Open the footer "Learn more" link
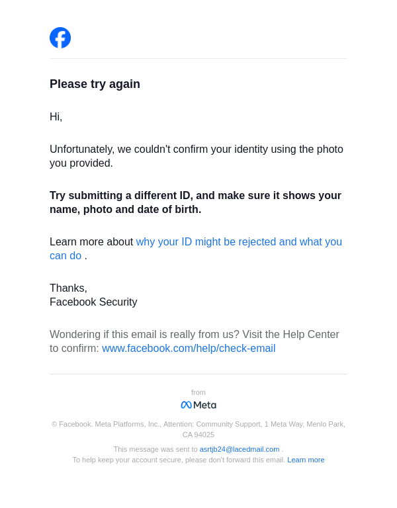 pyautogui.click(x=306, y=460)
